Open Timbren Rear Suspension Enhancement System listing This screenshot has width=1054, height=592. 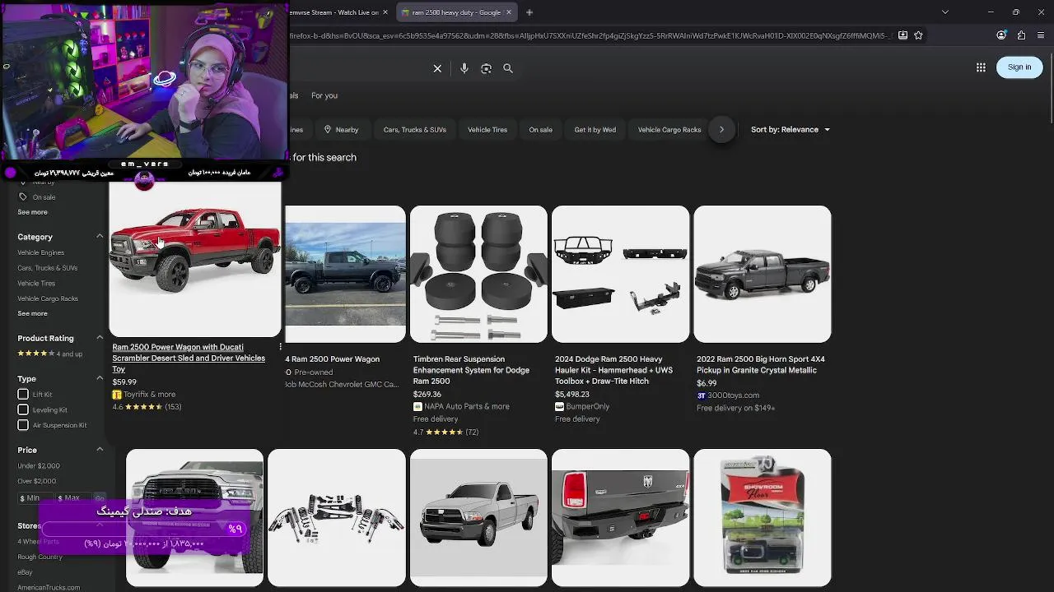point(471,370)
